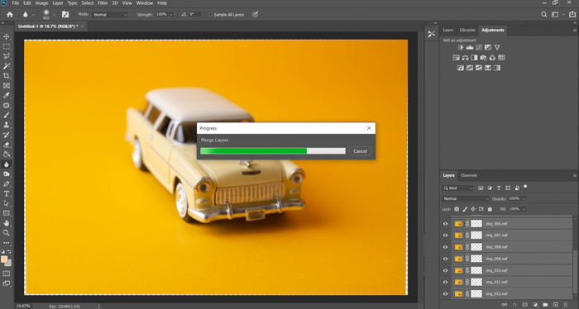This screenshot has width=579, height=309.
Task: Add a Vibrance adjustment
Action: tap(497, 48)
